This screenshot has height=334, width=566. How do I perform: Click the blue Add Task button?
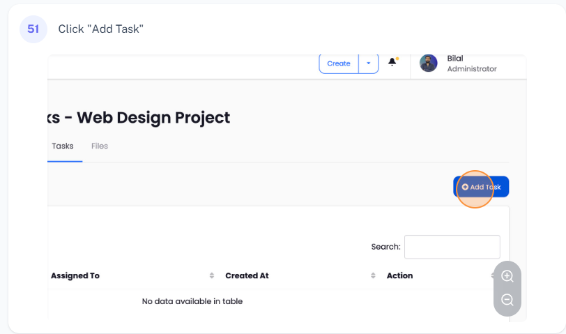tap(481, 187)
